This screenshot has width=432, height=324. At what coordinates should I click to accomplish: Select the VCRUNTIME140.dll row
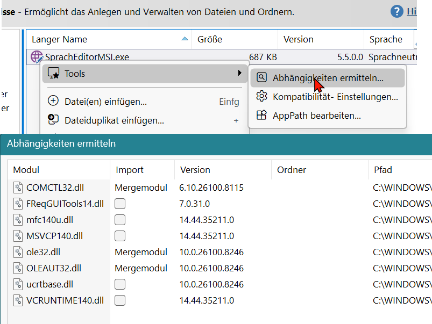click(x=65, y=300)
